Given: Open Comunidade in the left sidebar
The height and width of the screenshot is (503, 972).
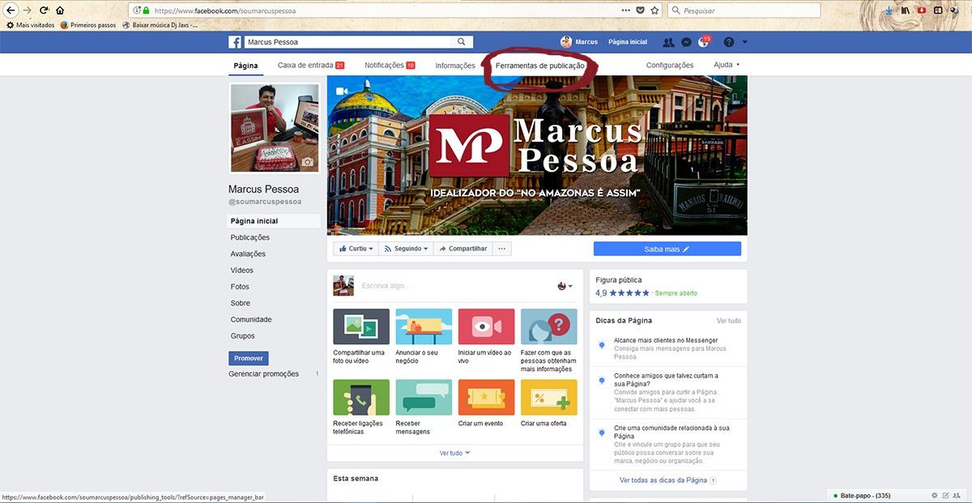Looking at the screenshot, I should point(251,319).
